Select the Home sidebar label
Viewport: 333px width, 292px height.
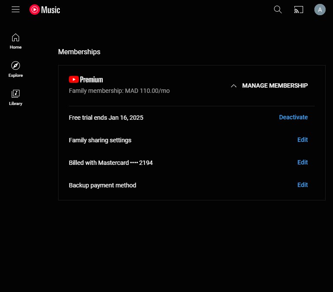(x=16, y=47)
